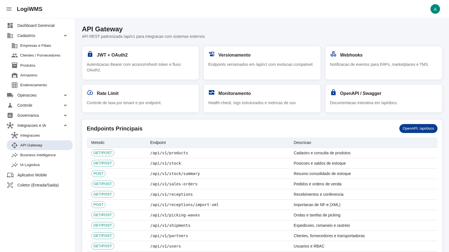449x252 pixels.
Task: Click the Webhooks card icon
Action: pos(333,54)
